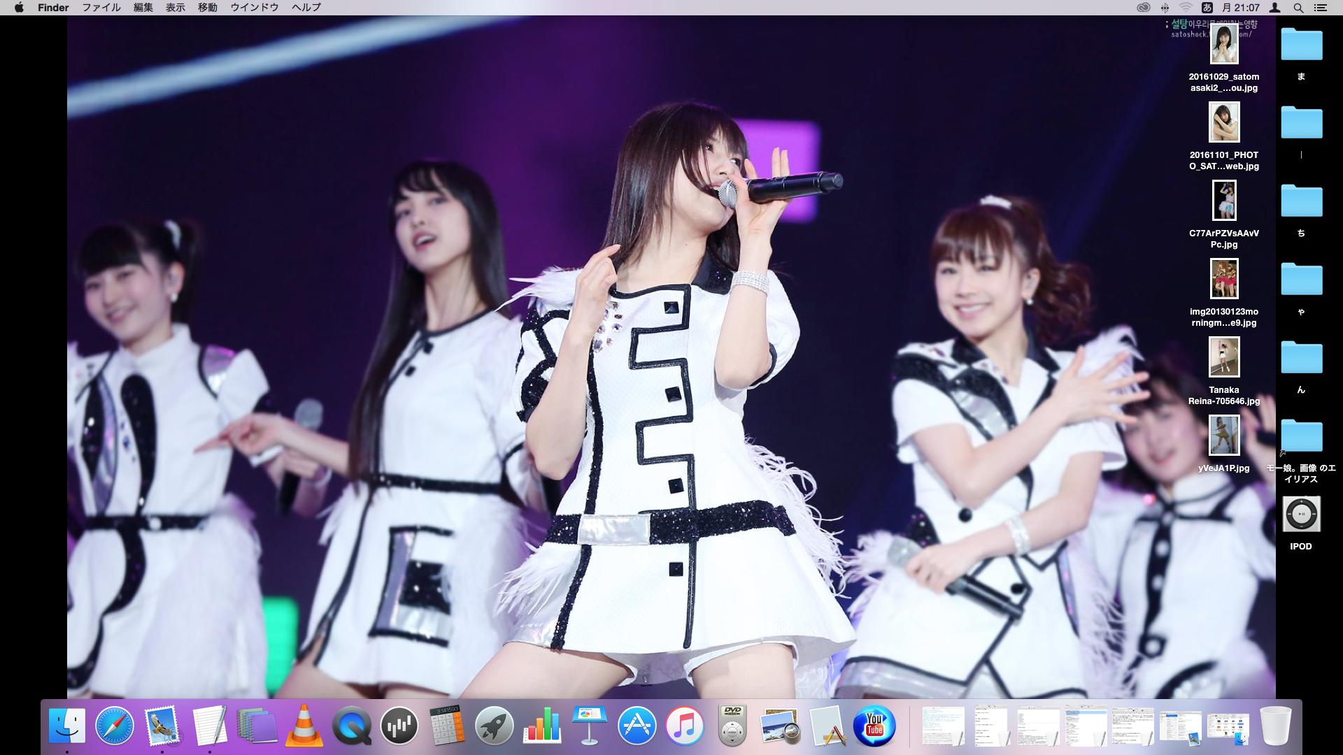This screenshot has height=755, width=1343.
Task: Open the YouTube app in the Dock
Action: [x=874, y=726]
